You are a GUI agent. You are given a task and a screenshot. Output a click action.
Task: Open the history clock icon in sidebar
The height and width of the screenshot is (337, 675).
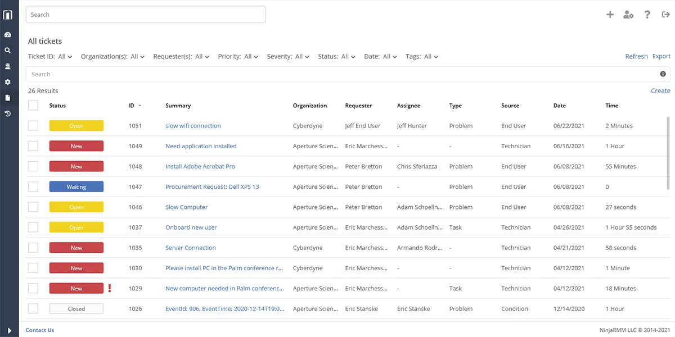click(x=8, y=114)
